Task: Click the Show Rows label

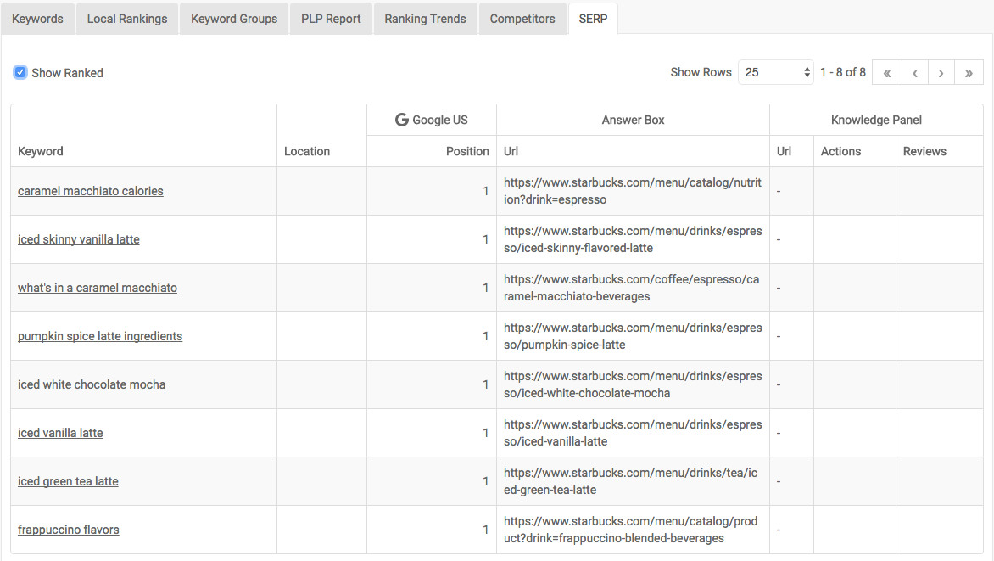Action: coord(701,72)
